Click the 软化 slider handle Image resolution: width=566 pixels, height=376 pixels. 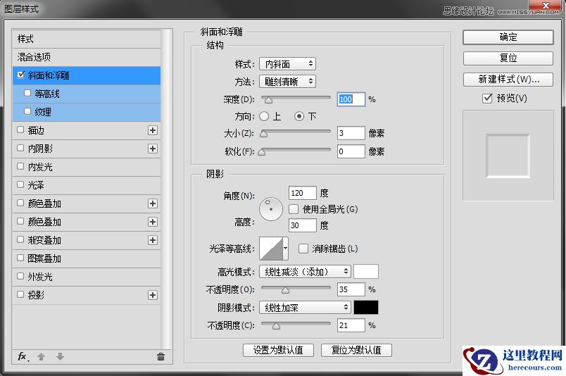point(262,152)
